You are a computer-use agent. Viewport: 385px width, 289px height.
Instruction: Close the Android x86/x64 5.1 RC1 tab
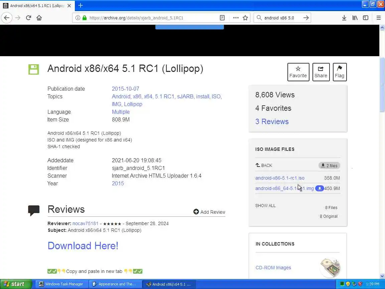pos(69,6)
